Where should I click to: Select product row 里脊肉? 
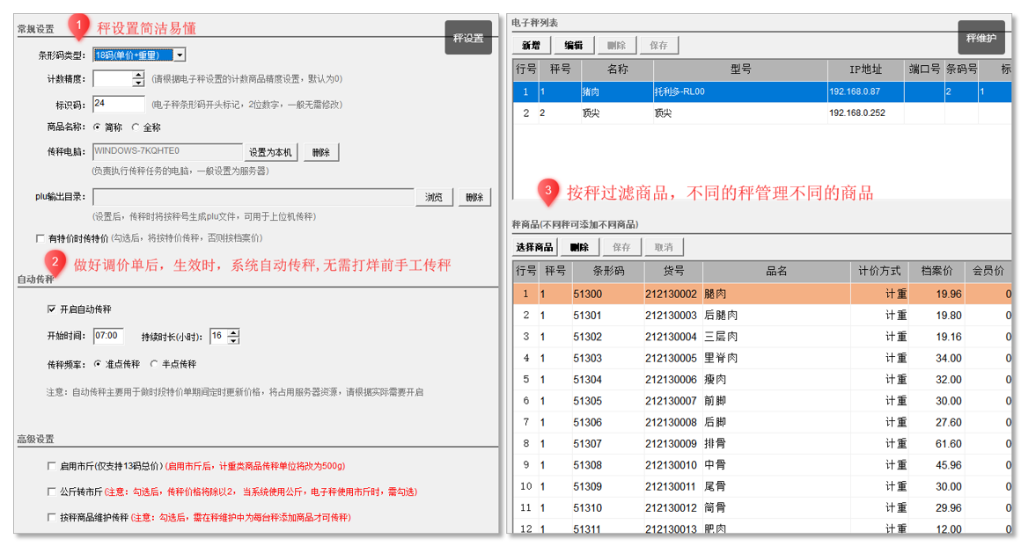762,359
